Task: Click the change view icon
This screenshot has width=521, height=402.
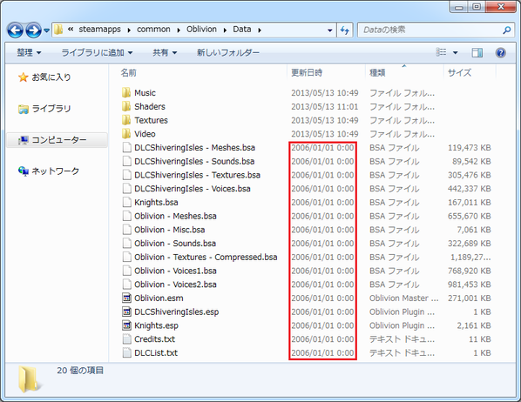Action: [441, 52]
